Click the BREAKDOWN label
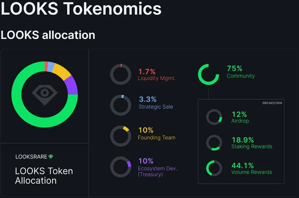The image size is (299, 198). [x=272, y=103]
